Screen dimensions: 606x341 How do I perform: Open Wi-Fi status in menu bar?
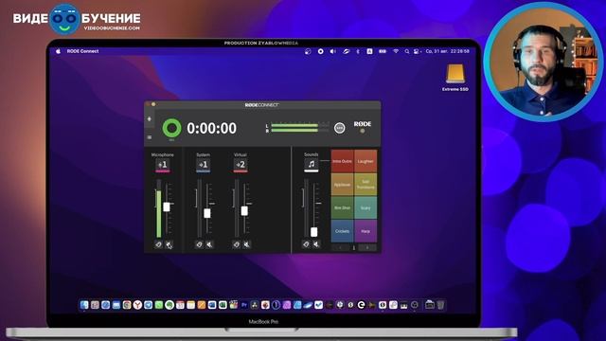pyautogui.click(x=396, y=51)
